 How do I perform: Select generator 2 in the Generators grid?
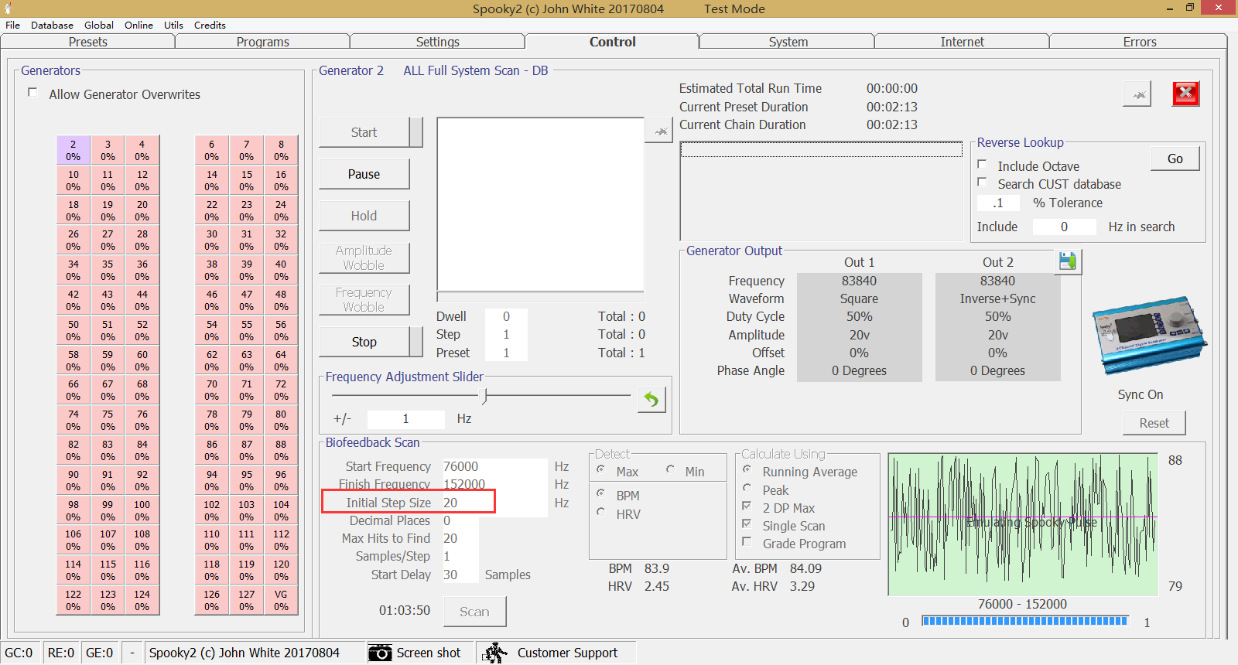coord(74,150)
